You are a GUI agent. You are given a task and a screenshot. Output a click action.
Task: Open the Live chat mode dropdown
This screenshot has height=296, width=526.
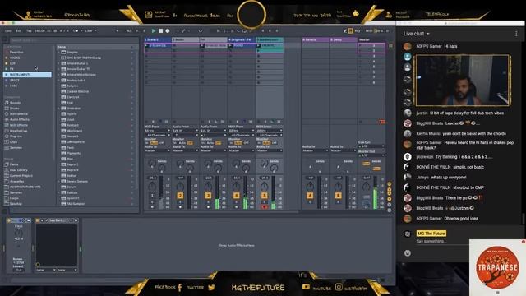coord(417,34)
